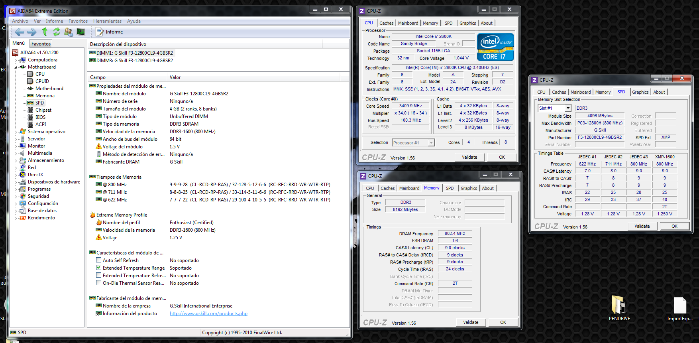Screen dimensions: 699x343
Task: Toggle Auto Self Refresh checkbox
Action: coord(98,260)
